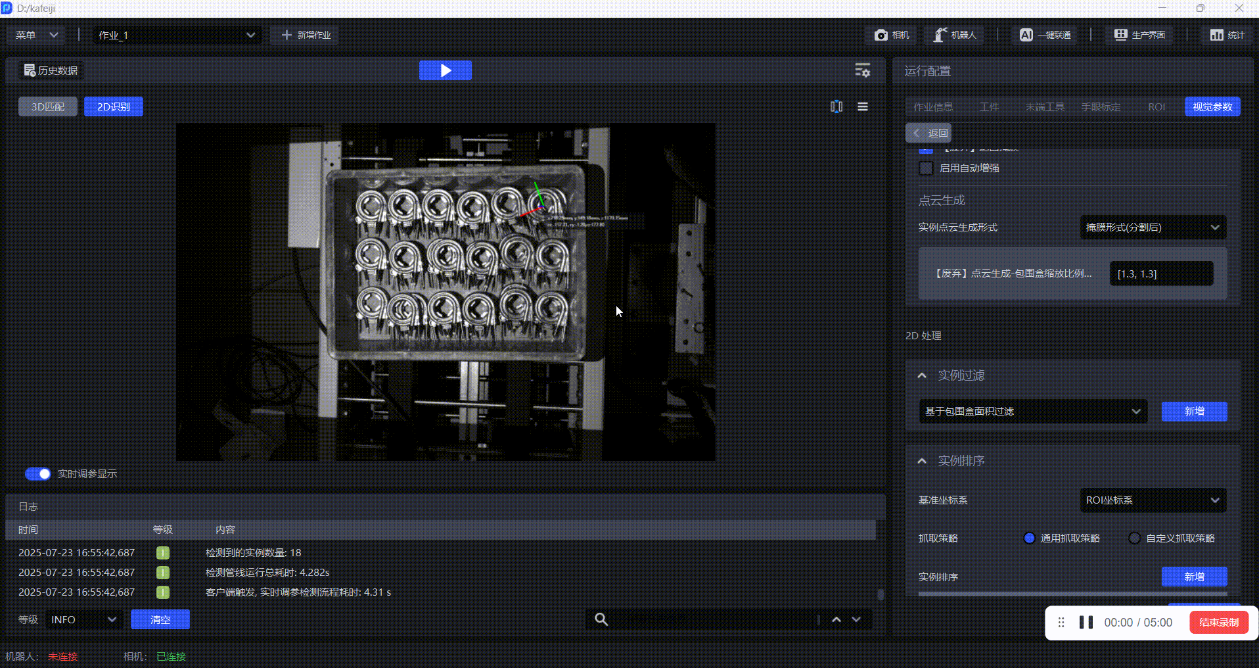This screenshot has width=1259, height=668.
Task: Open the instance point cloud mode dropdown
Action: tap(1153, 227)
